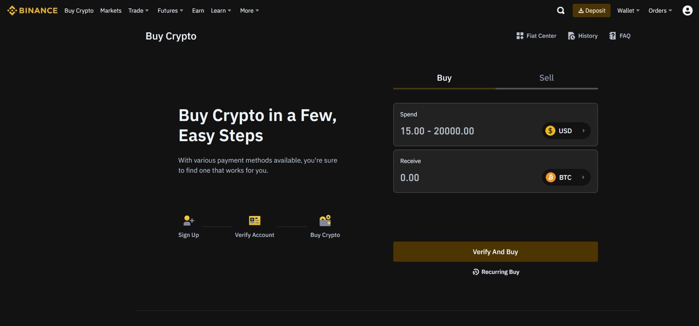Open the Wallet menu
This screenshot has width=699, height=326.
point(628,11)
